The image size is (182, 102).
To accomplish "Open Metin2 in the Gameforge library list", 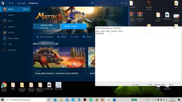I will click(x=15, y=9).
